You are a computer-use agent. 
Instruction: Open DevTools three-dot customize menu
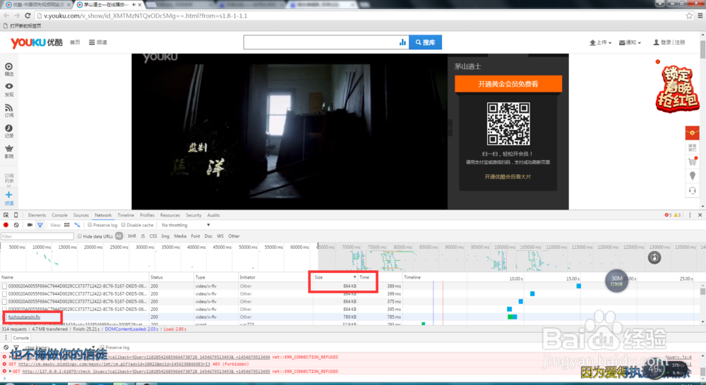click(x=690, y=215)
